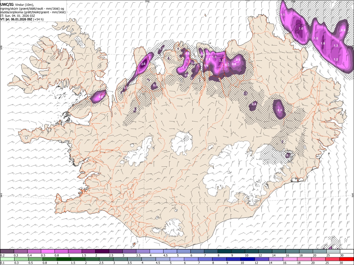Click the '0.1' label in the bottom legend row

pyautogui.click(x=2, y=263)
